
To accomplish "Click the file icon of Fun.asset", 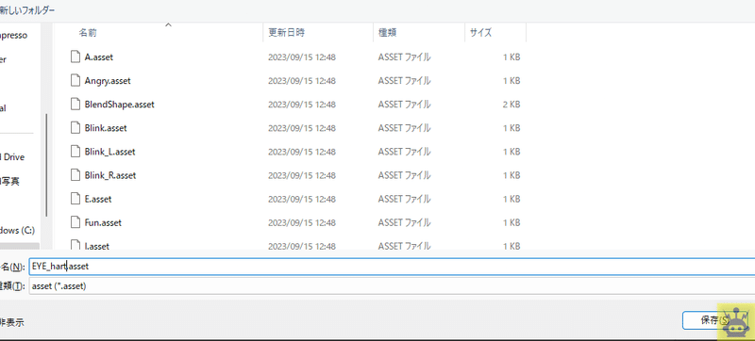I will [x=75, y=223].
